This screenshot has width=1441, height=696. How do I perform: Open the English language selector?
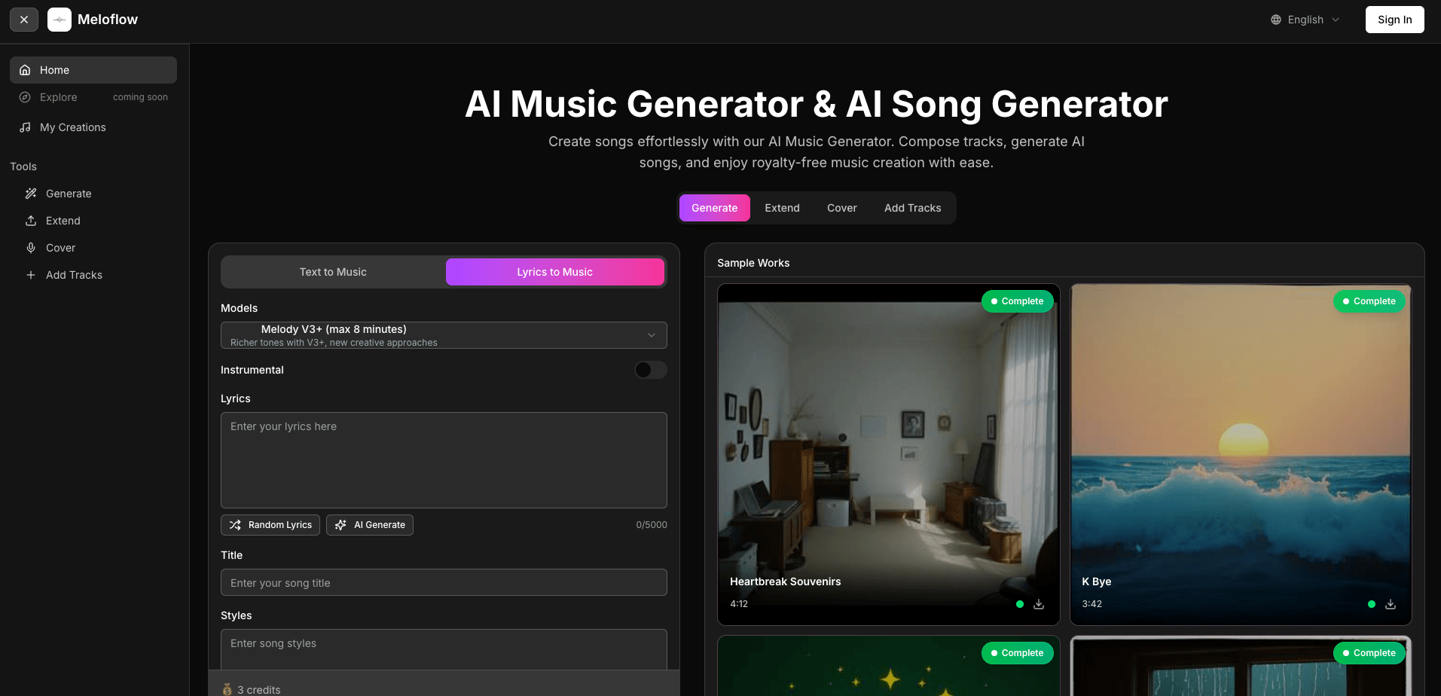[1305, 20]
